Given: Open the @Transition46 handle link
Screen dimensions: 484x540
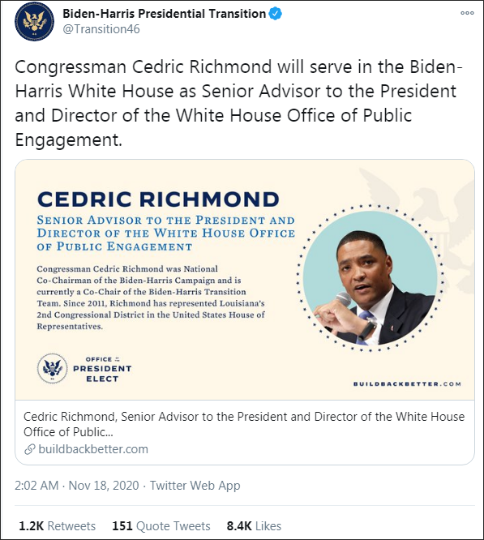Looking at the screenshot, I should click(101, 29).
